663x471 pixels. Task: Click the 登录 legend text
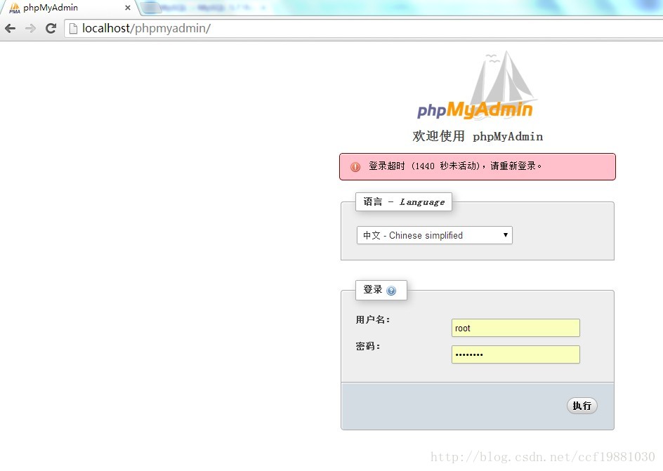click(x=372, y=290)
